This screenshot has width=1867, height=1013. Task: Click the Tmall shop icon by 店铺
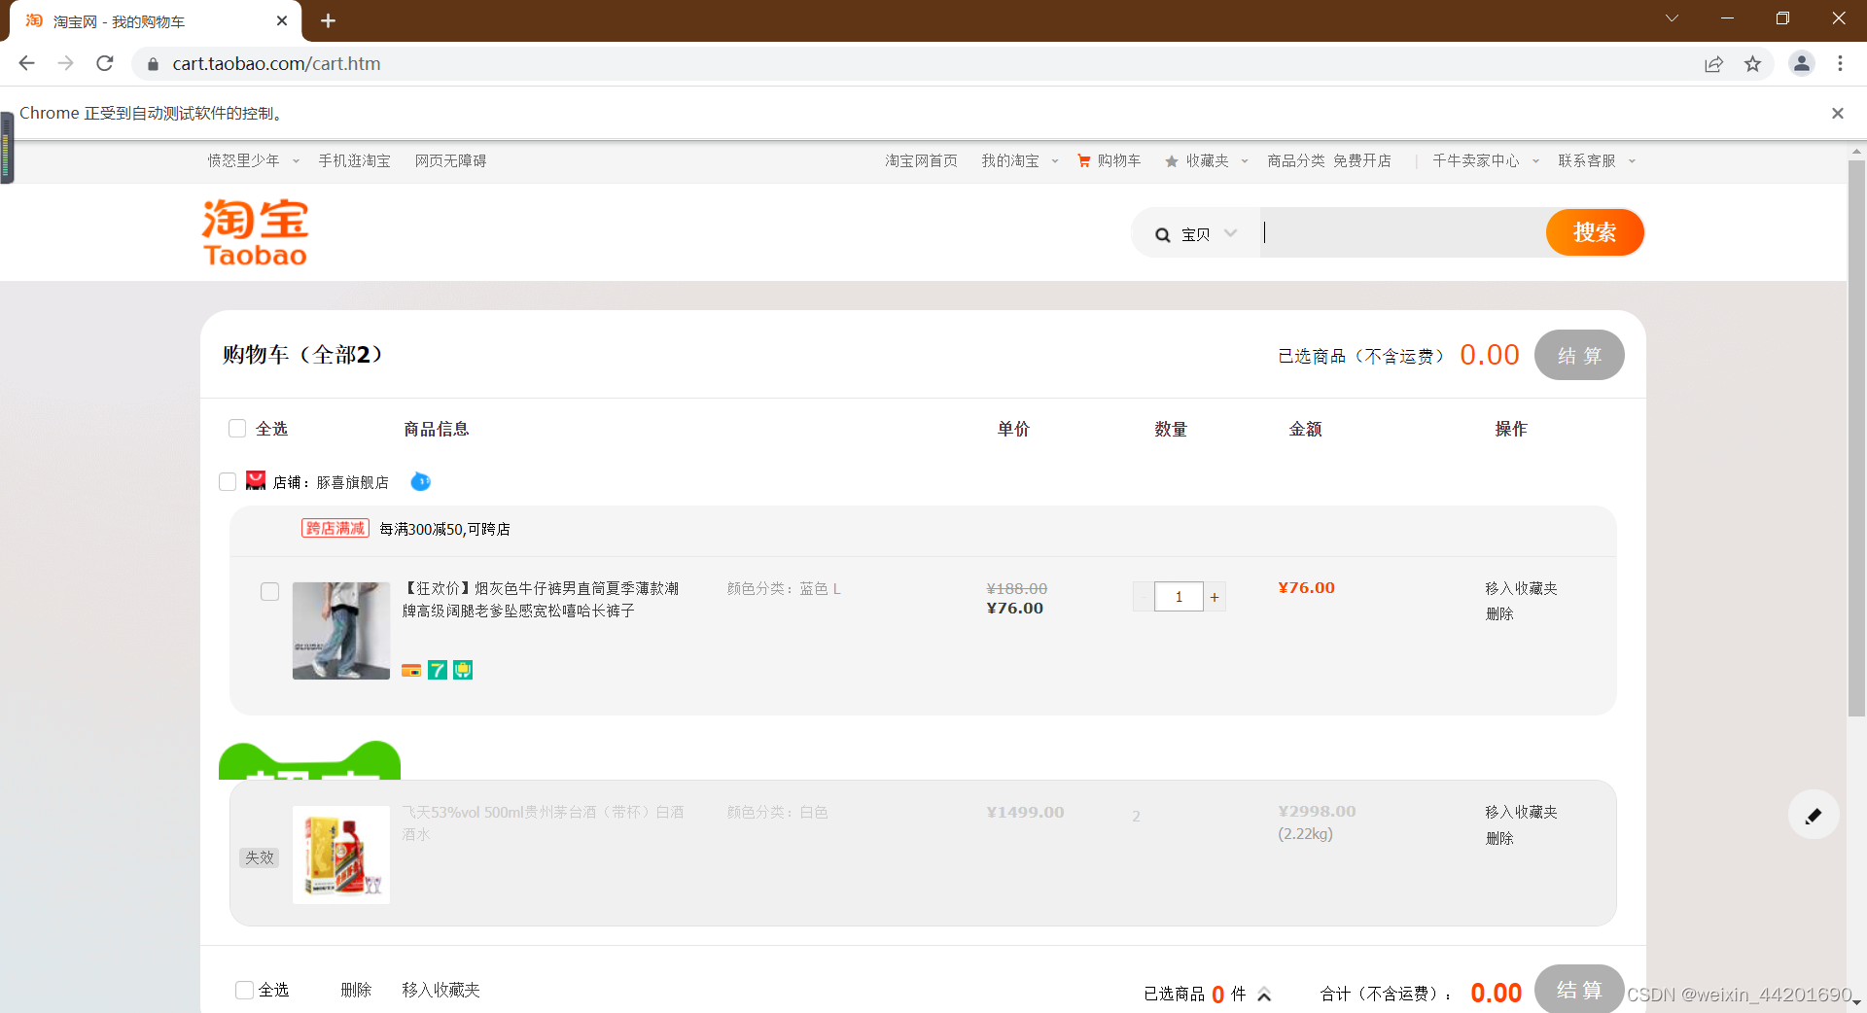click(256, 480)
